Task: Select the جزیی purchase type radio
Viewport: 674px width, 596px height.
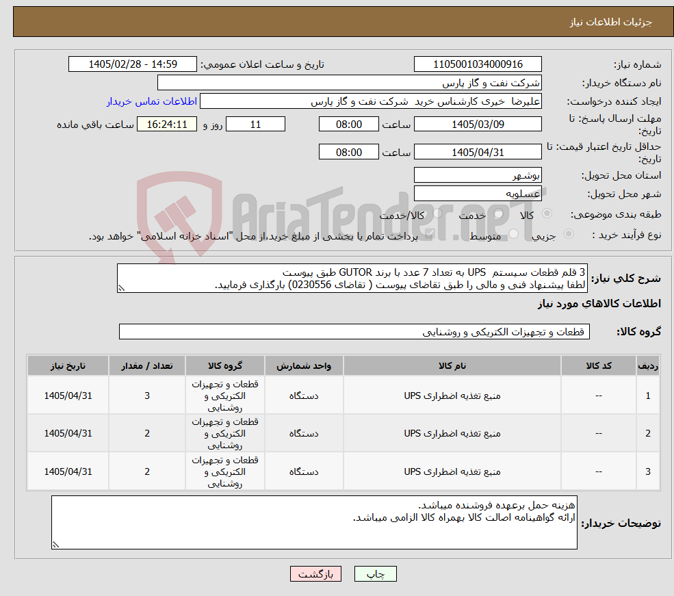Action: tap(569, 234)
